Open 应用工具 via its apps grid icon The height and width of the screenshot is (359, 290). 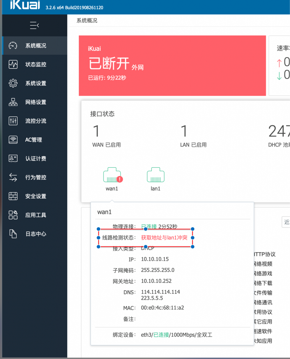pos(13,215)
